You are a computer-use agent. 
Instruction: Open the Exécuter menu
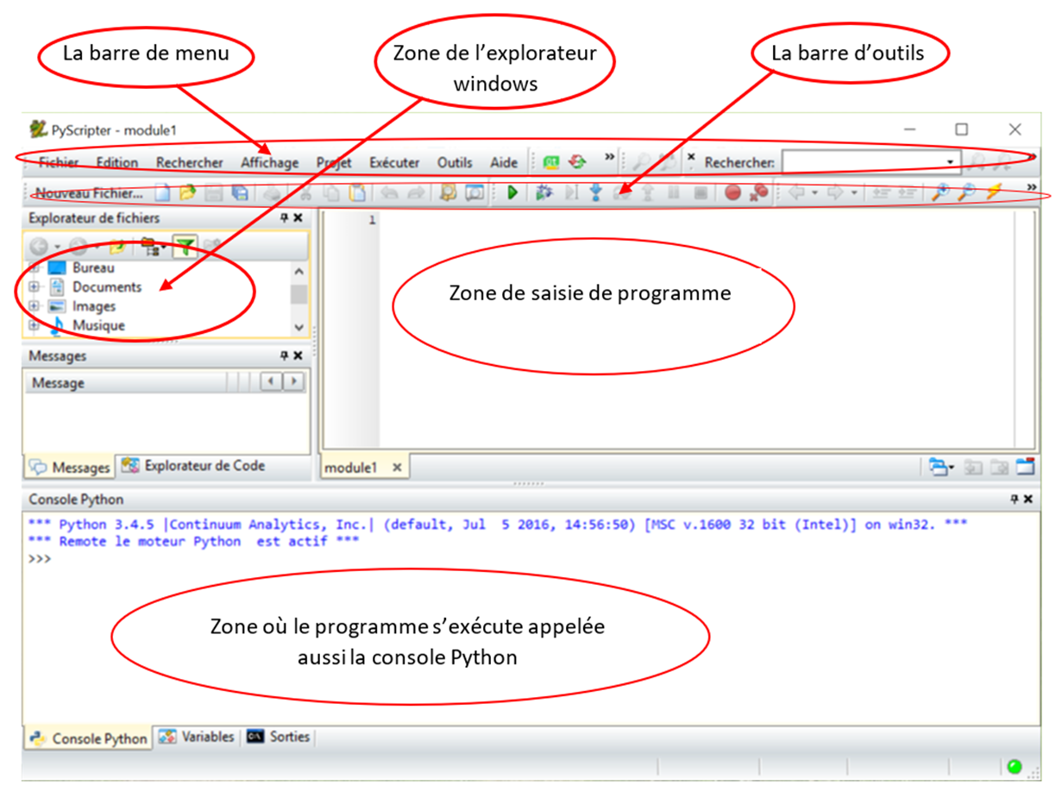pos(394,162)
